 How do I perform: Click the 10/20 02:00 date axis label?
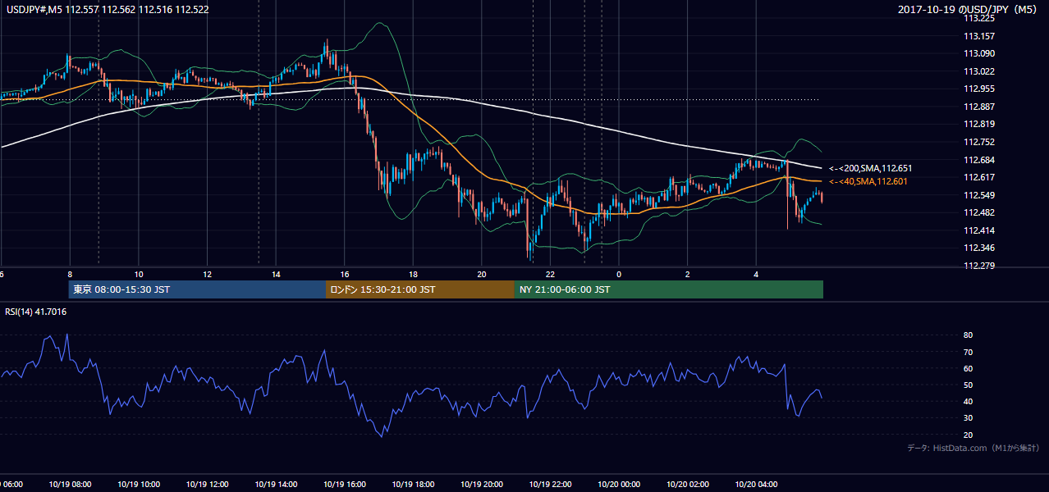[x=687, y=485]
